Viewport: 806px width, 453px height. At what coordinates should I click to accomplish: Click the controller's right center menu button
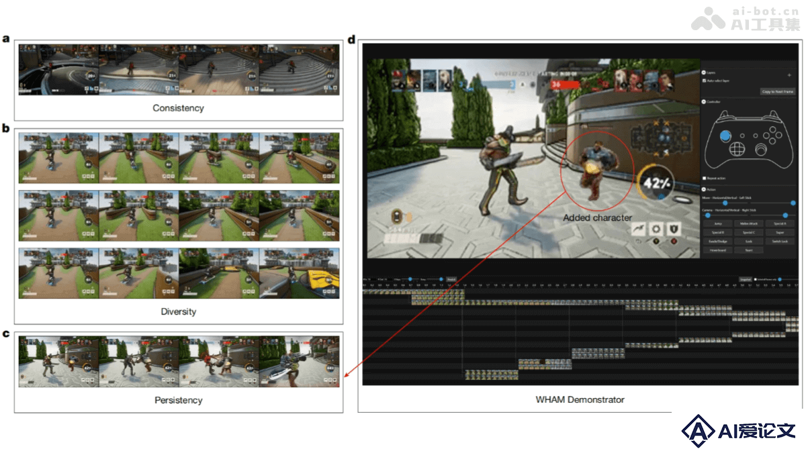[755, 136]
